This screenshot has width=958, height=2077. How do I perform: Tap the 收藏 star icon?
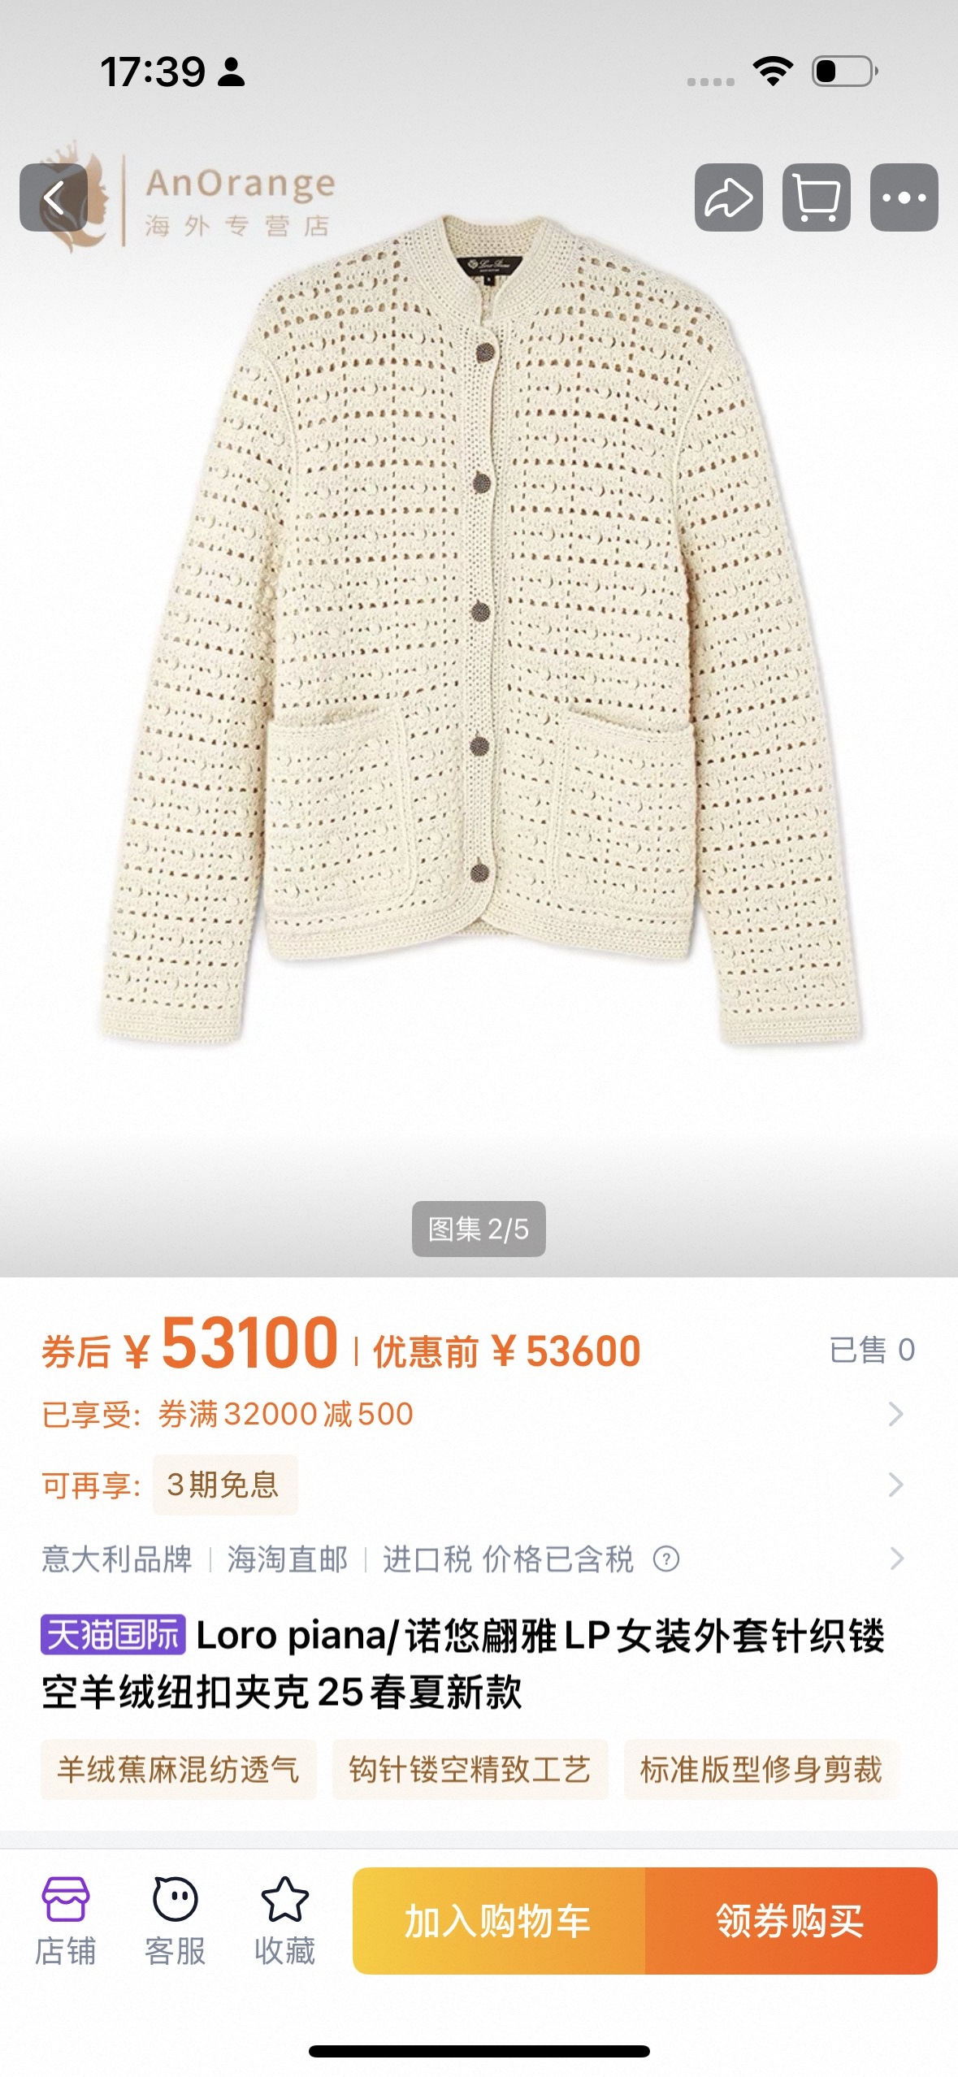click(284, 1921)
